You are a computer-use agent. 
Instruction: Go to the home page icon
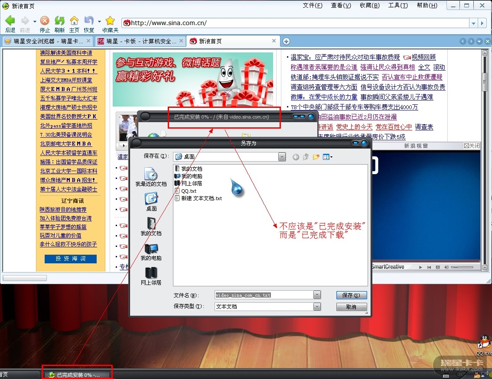point(74,21)
